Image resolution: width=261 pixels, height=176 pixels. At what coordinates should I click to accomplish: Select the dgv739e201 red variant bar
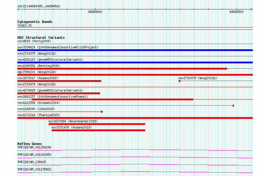click(x=135, y=75)
